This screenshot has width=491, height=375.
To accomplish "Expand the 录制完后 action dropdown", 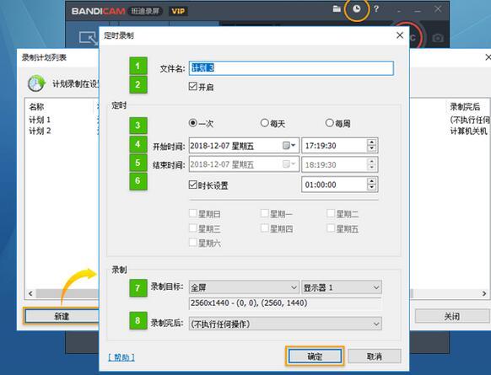I will [x=285, y=324].
